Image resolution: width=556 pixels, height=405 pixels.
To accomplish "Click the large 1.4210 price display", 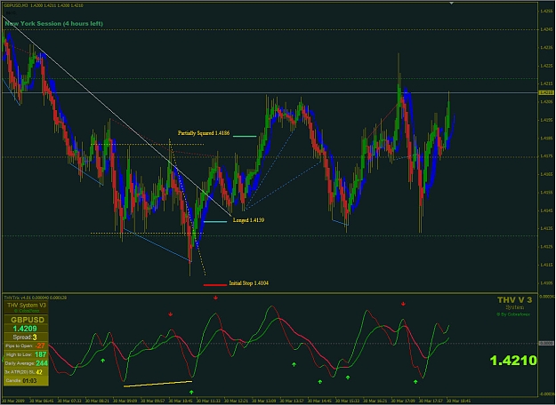I will tap(513, 361).
